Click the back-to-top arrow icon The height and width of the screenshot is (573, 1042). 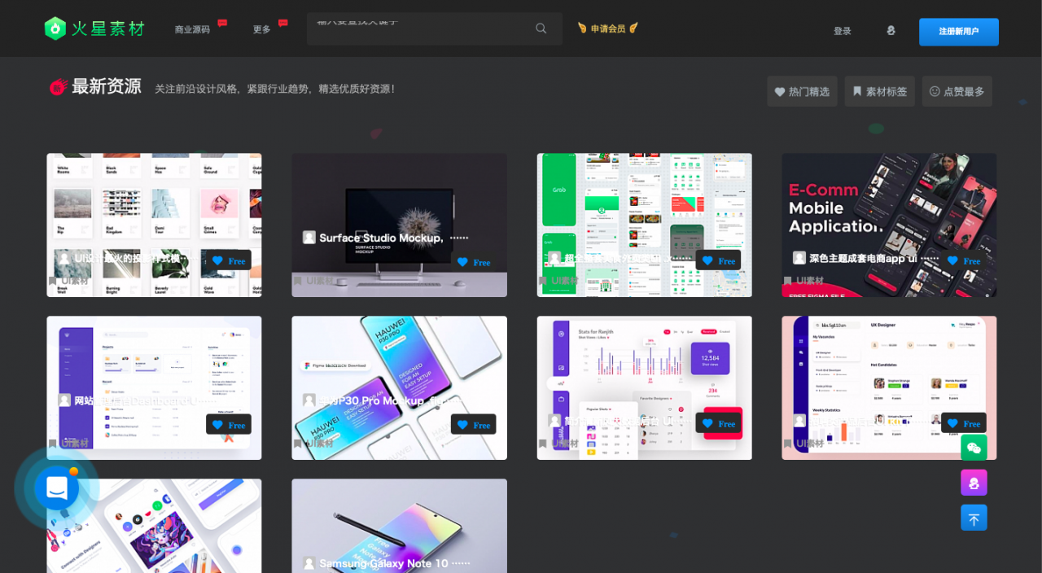coord(974,517)
